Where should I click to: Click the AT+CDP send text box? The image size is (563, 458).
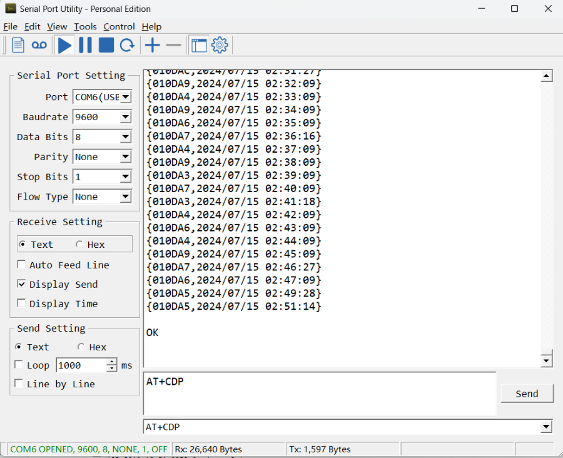tap(320, 394)
